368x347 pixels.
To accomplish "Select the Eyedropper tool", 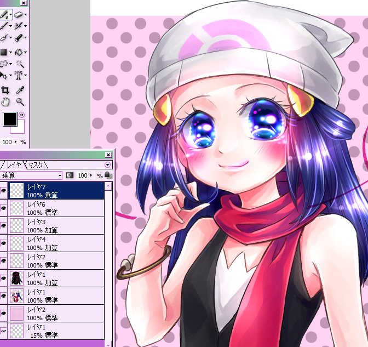I will pos(20,90).
